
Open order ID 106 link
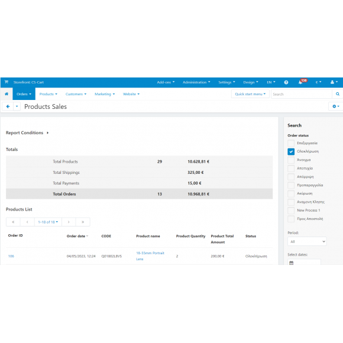coord(11,256)
